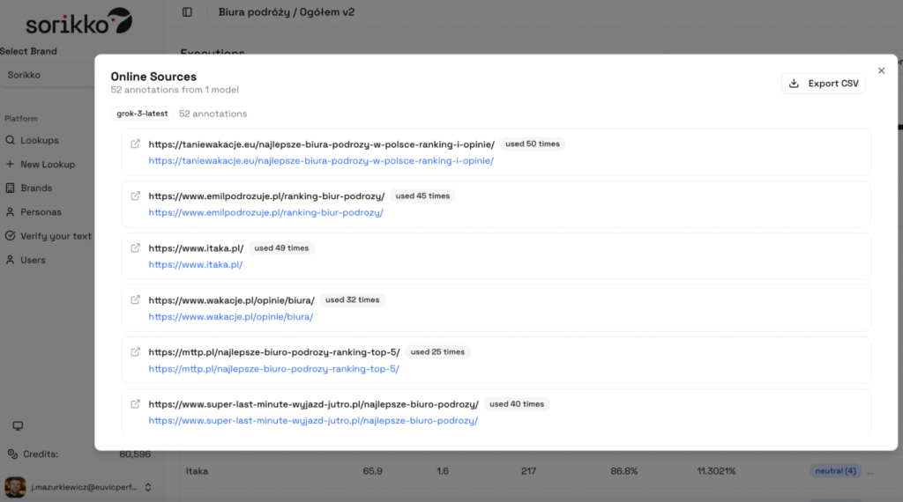Export annotations with Export CSV button
This screenshot has height=502, width=903.
pos(824,83)
